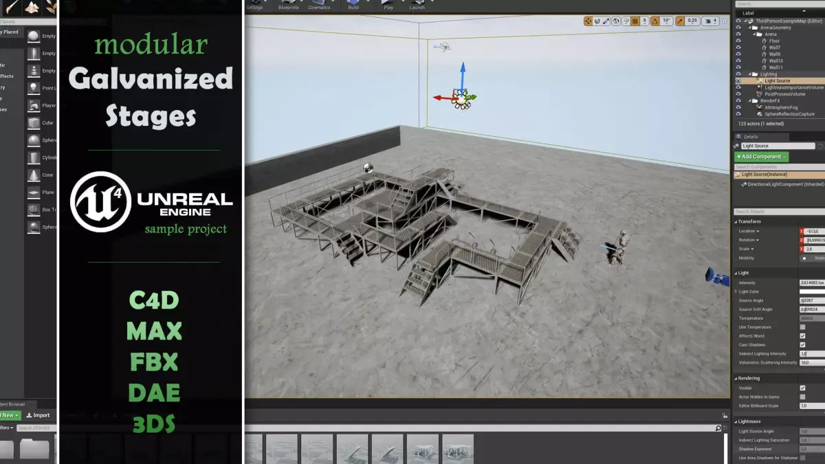Uncheck the Cast Shadows checkbox
Viewport: 825px width, 464px height.
[802, 344]
